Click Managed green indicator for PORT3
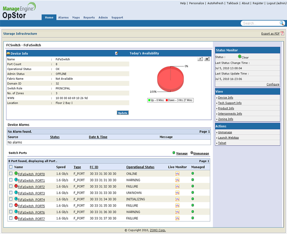Image resolution: width=287 pixels, height=234 pixels. click(x=192, y=193)
